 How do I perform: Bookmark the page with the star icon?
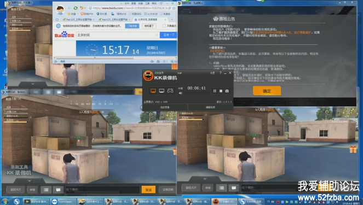click(x=174, y=8)
